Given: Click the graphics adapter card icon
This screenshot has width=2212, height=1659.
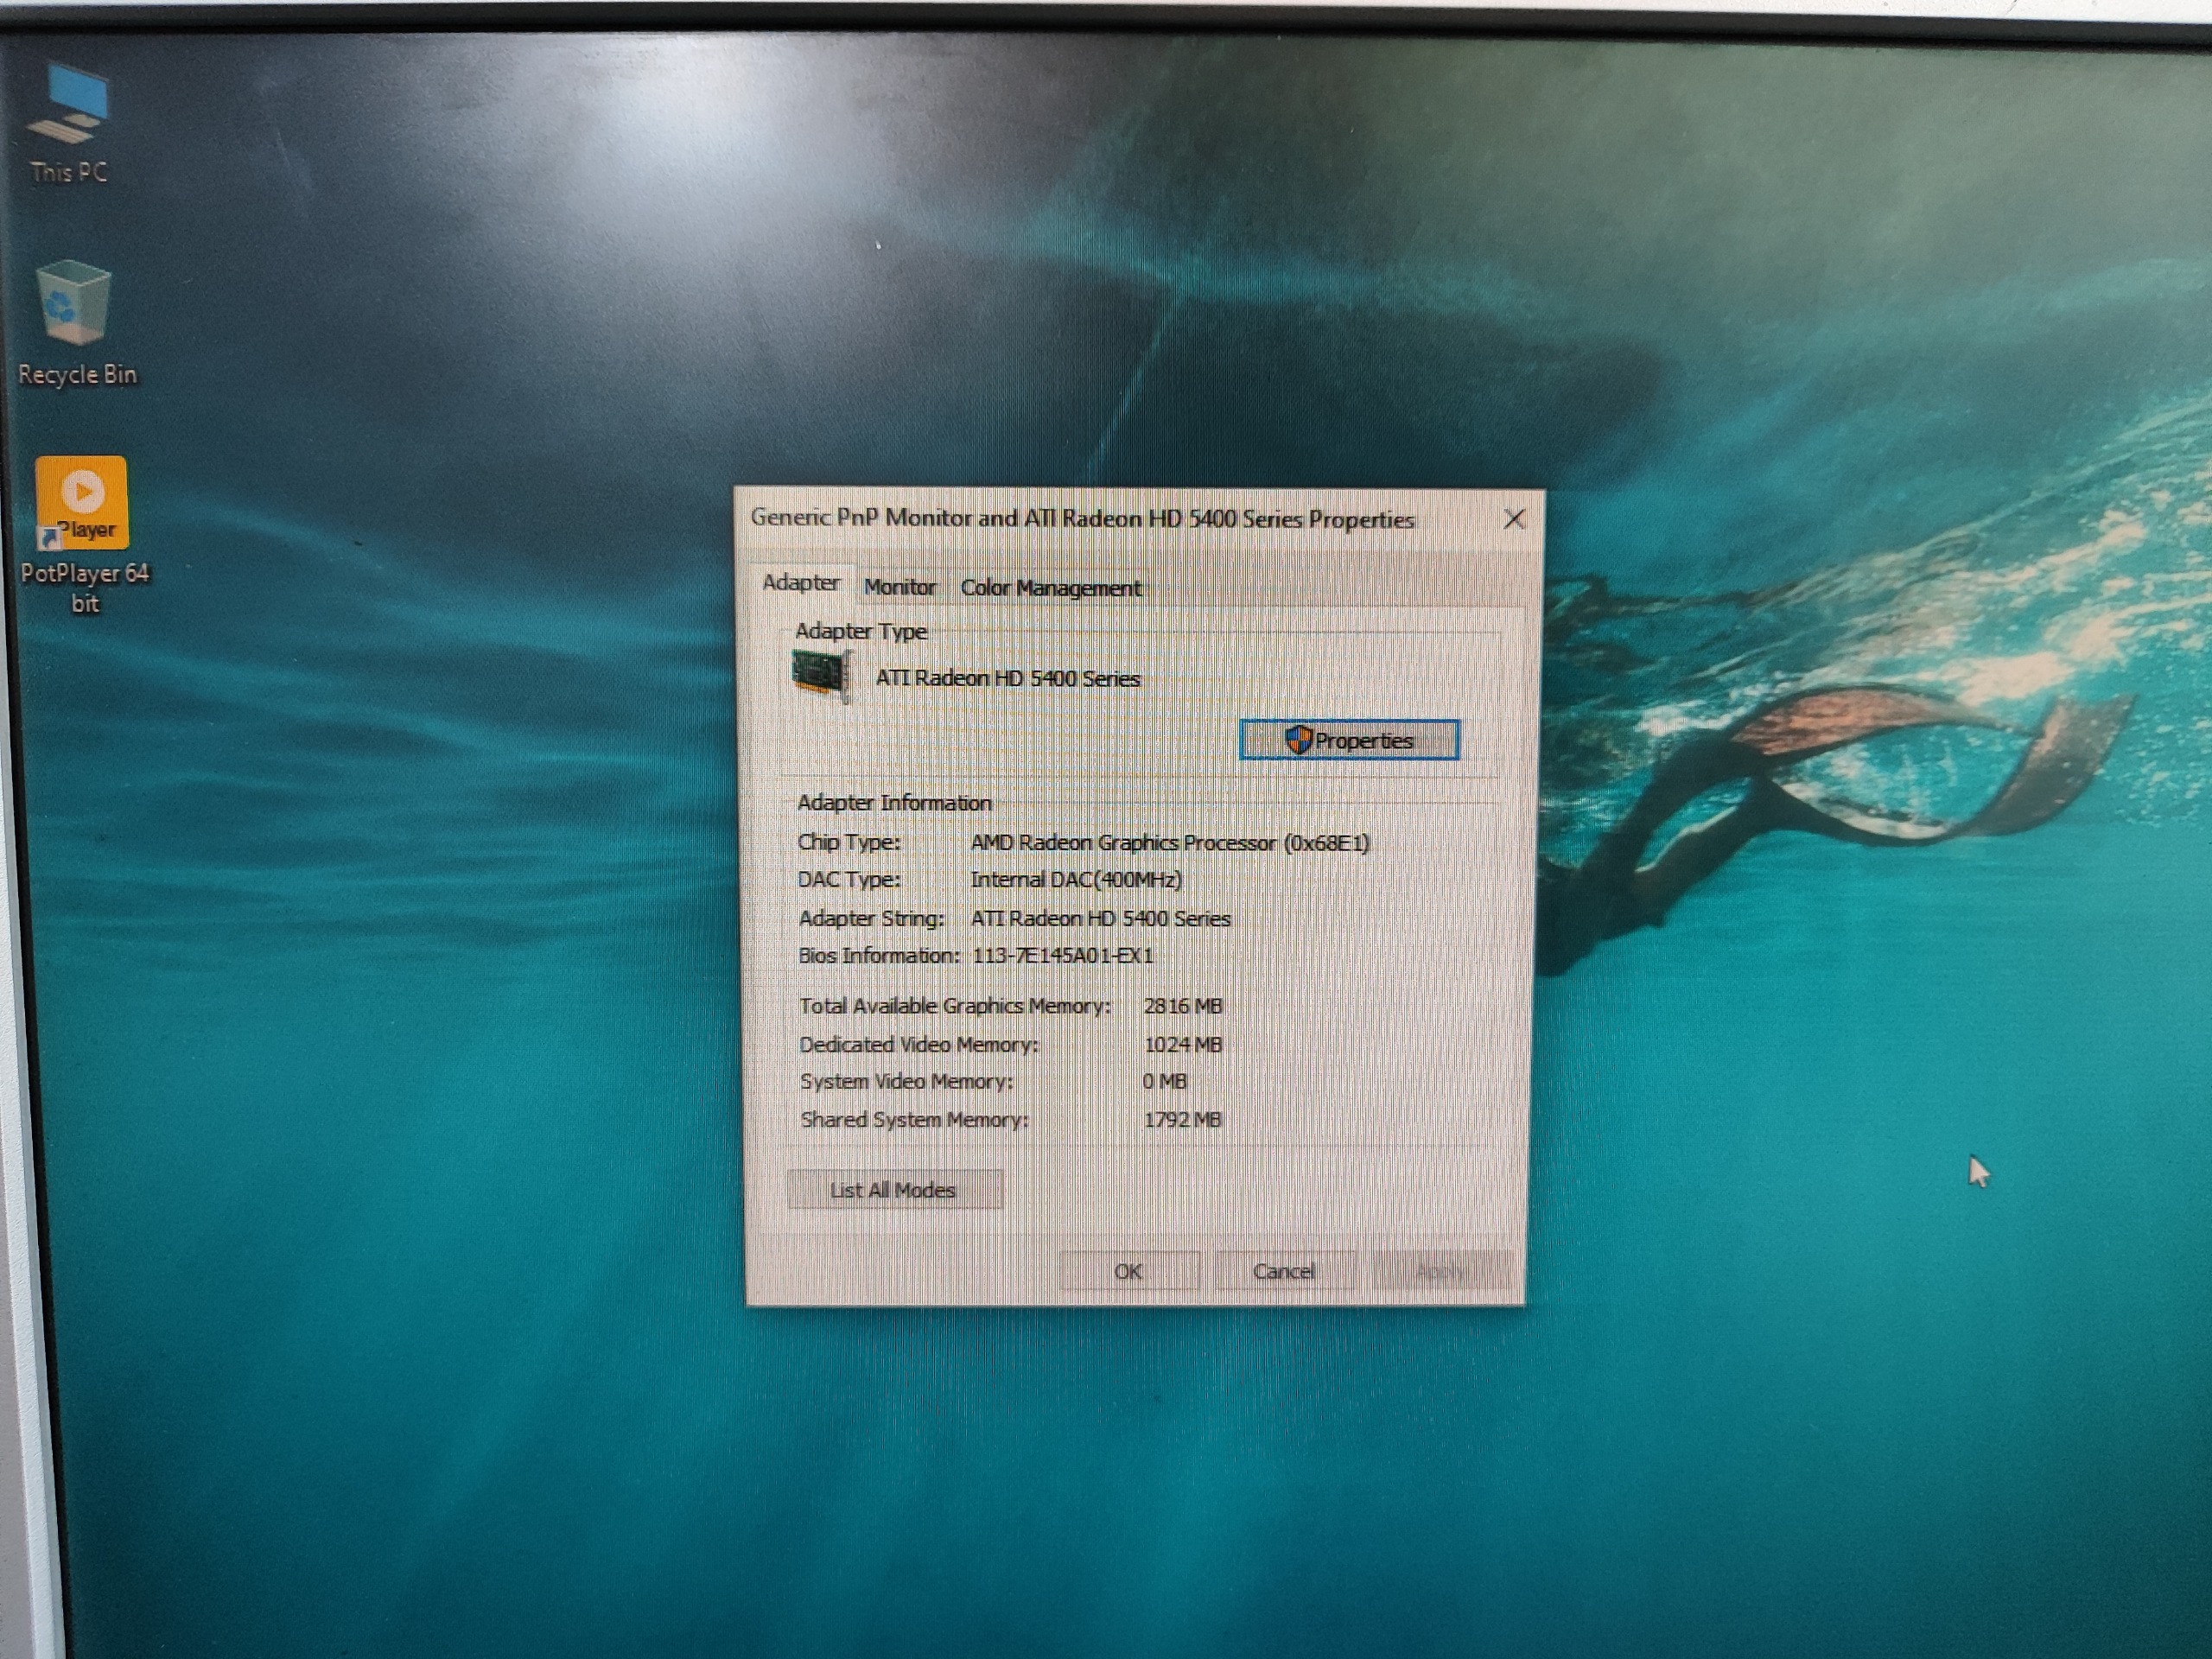Looking at the screenshot, I should 821,675.
